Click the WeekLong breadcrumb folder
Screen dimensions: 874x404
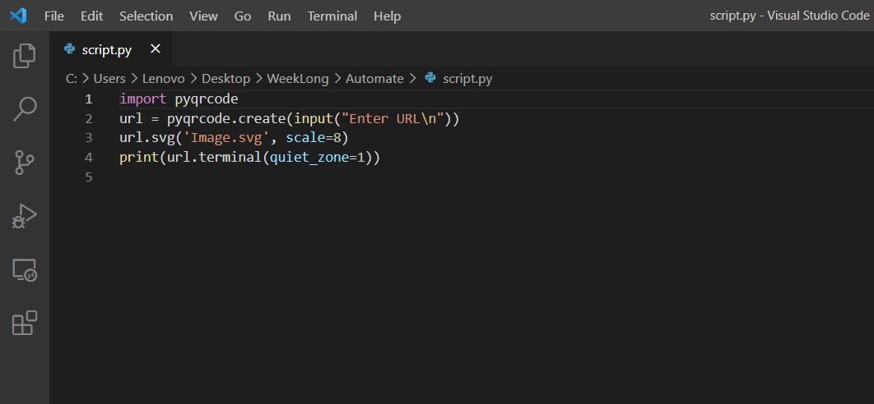click(298, 79)
